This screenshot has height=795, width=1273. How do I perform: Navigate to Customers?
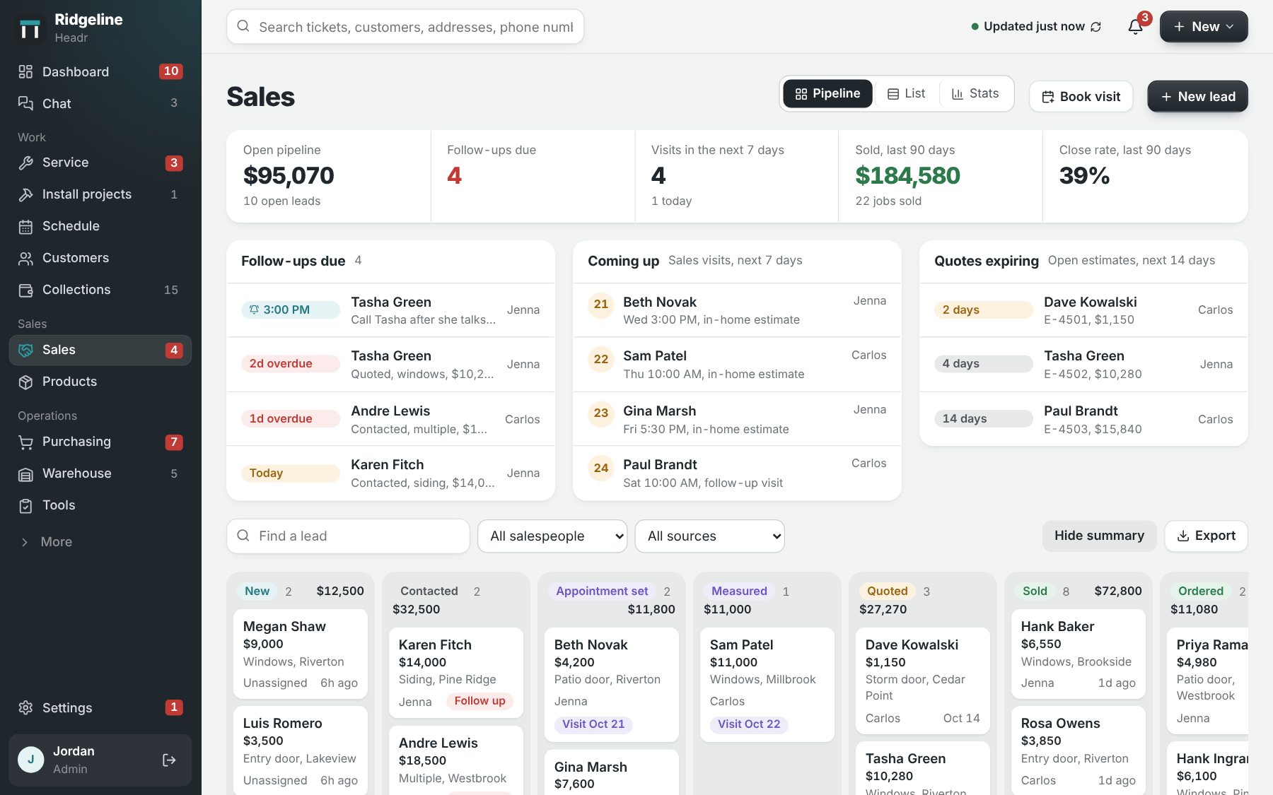(x=100, y=258)
